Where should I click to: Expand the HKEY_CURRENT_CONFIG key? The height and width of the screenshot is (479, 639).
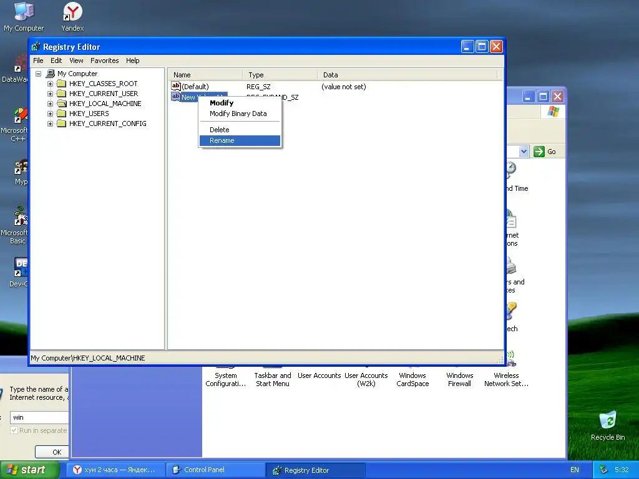[x=50, y=123]
